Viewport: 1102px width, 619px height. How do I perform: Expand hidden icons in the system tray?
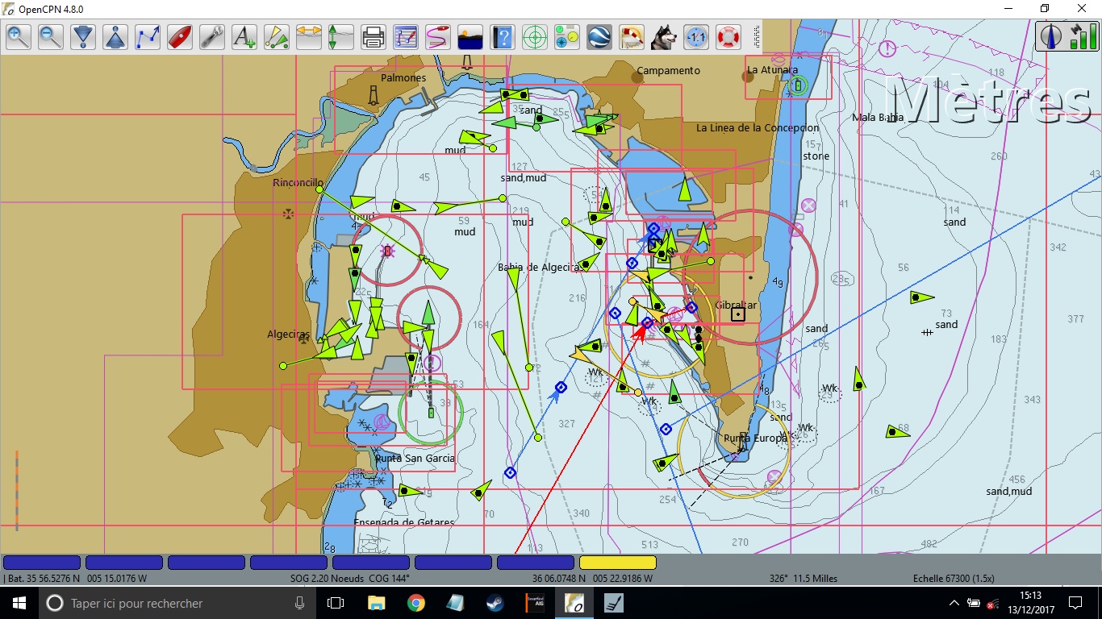click(x=952, y=602)
